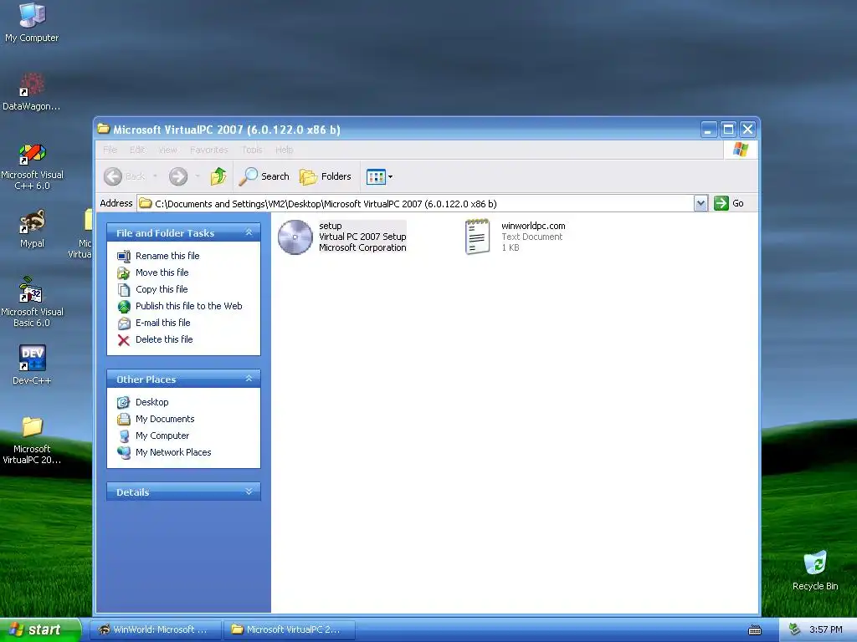857x642 pixels.
Task: Click the Back navigation button
Action: coord(125,176)
